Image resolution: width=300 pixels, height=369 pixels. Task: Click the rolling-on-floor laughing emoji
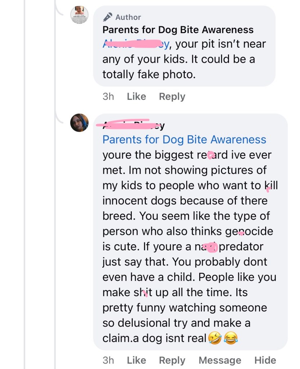[215, 338]
